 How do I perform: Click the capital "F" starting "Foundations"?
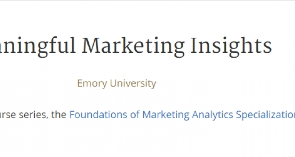[72, 114]
